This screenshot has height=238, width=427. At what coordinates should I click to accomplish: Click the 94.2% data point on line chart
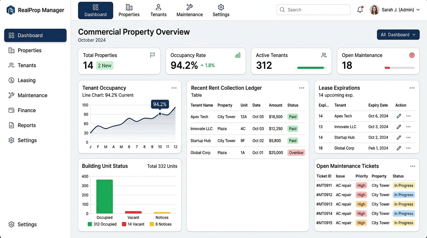point(160,114)
